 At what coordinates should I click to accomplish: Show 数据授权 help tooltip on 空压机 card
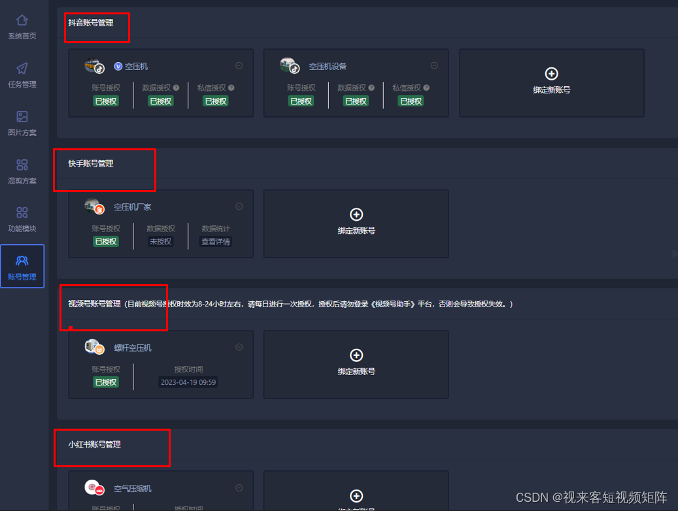[x=176, y=88]
